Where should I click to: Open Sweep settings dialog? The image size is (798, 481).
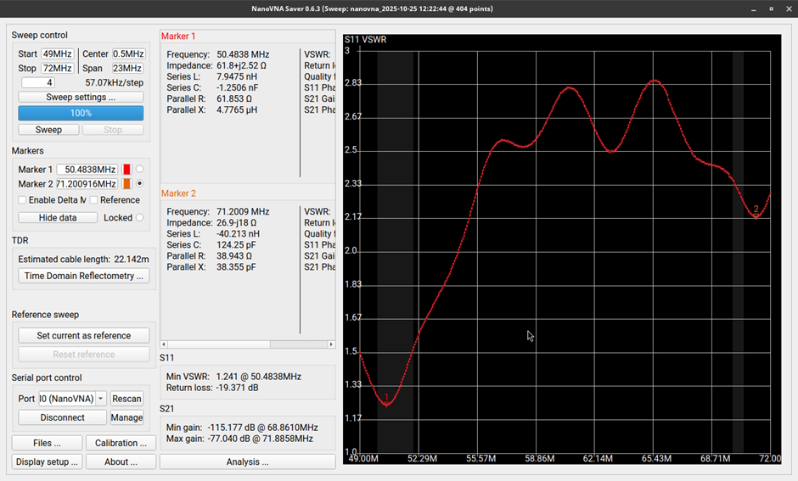[x=81, y=98]
